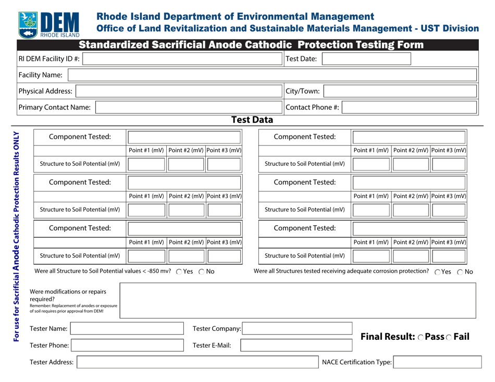Select No for Structure to Soil Potential question
Viewport: 495px width, 382px height.
[201, 271]
